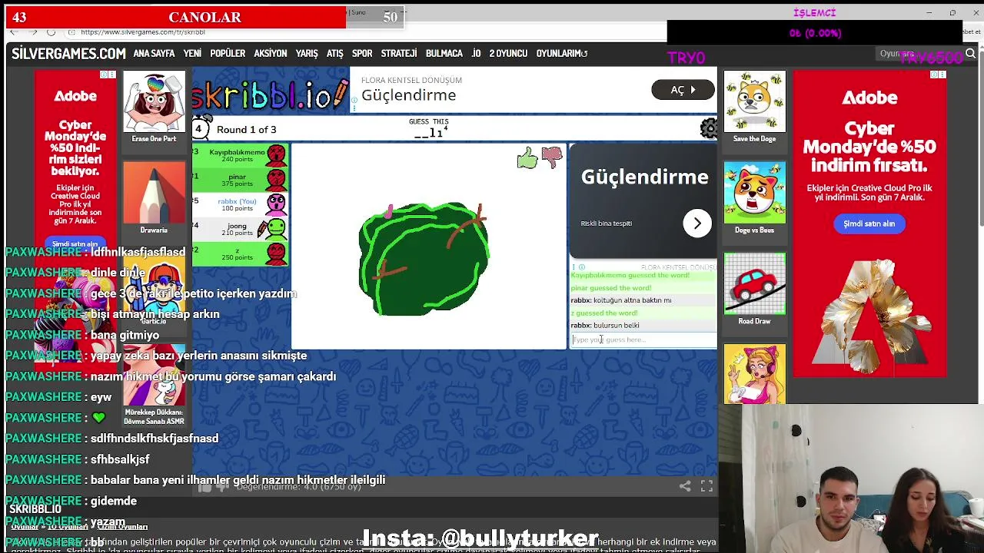Image resolution: width=984 pixels, height=553 pixels.
Task: Open the ATIŞ menu item
Action: tap(334, 54)
